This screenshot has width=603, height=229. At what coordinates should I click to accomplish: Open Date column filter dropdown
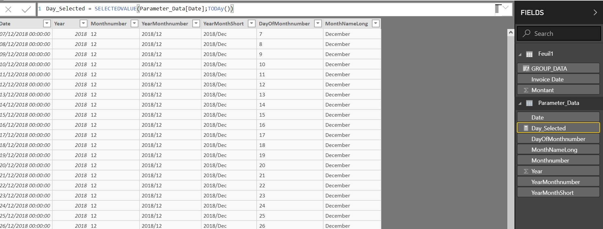pos(47,23)
